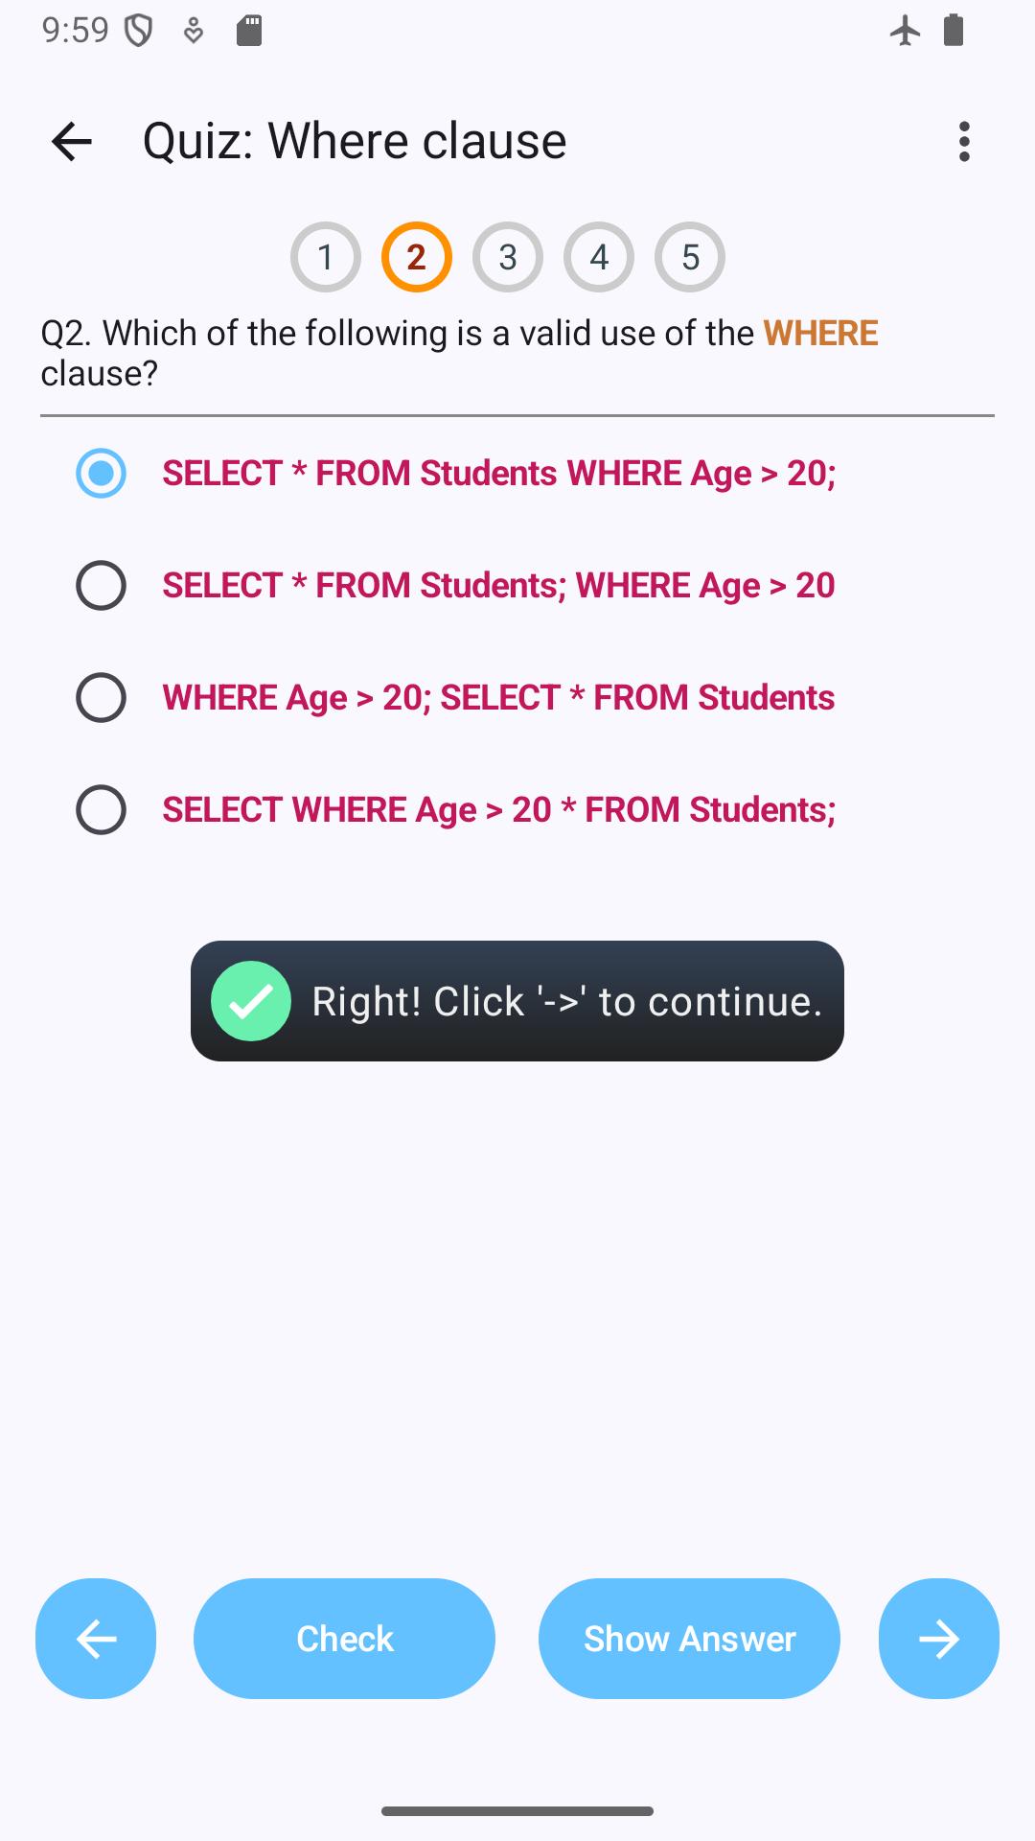The width and height of the screenshot is (1035, 1841).
Task: Tap the 'Right! Click -> to continue' toast
Action: (517, 1001)
